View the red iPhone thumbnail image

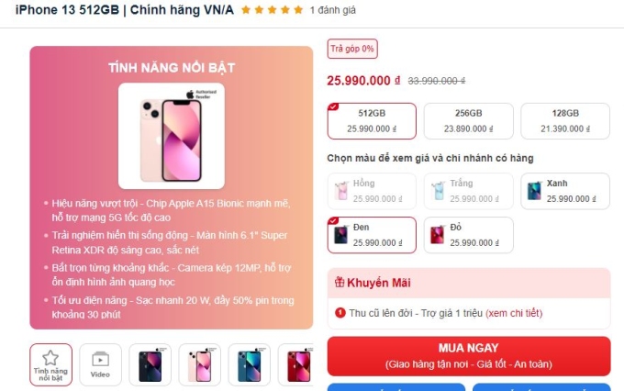pyautogui.click(x=296, y=364)
